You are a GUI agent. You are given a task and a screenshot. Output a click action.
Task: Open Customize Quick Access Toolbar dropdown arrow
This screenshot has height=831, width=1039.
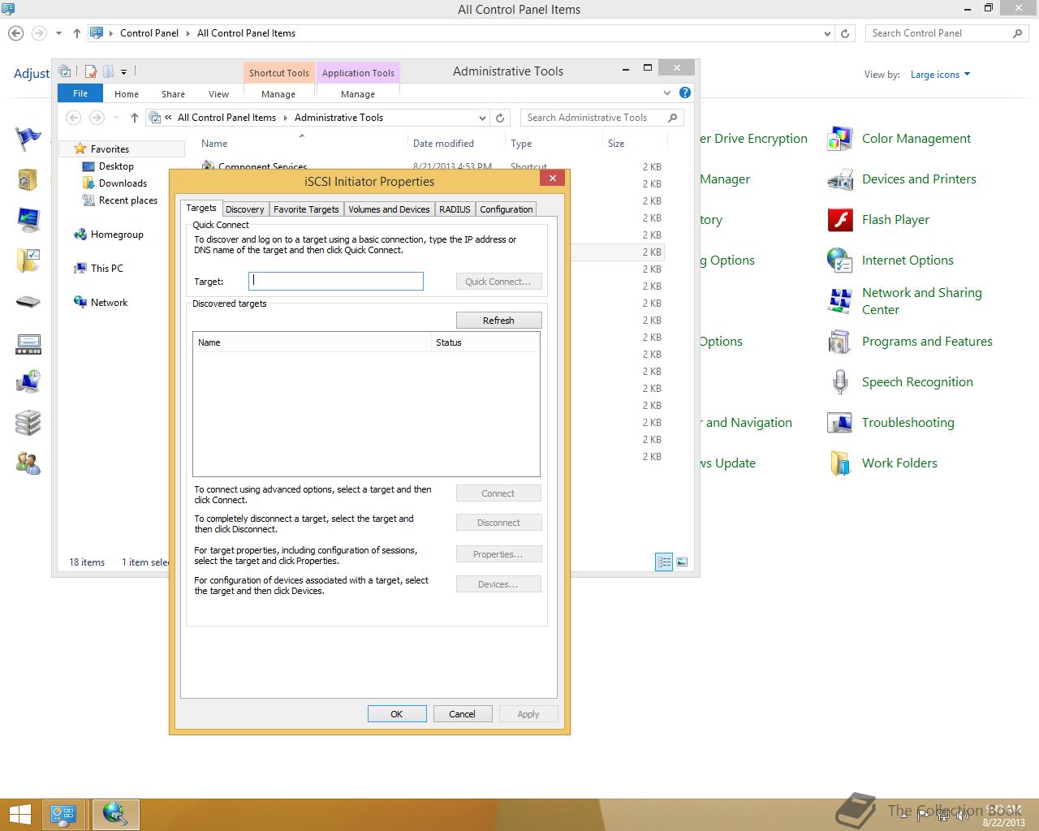pos(123,71)
